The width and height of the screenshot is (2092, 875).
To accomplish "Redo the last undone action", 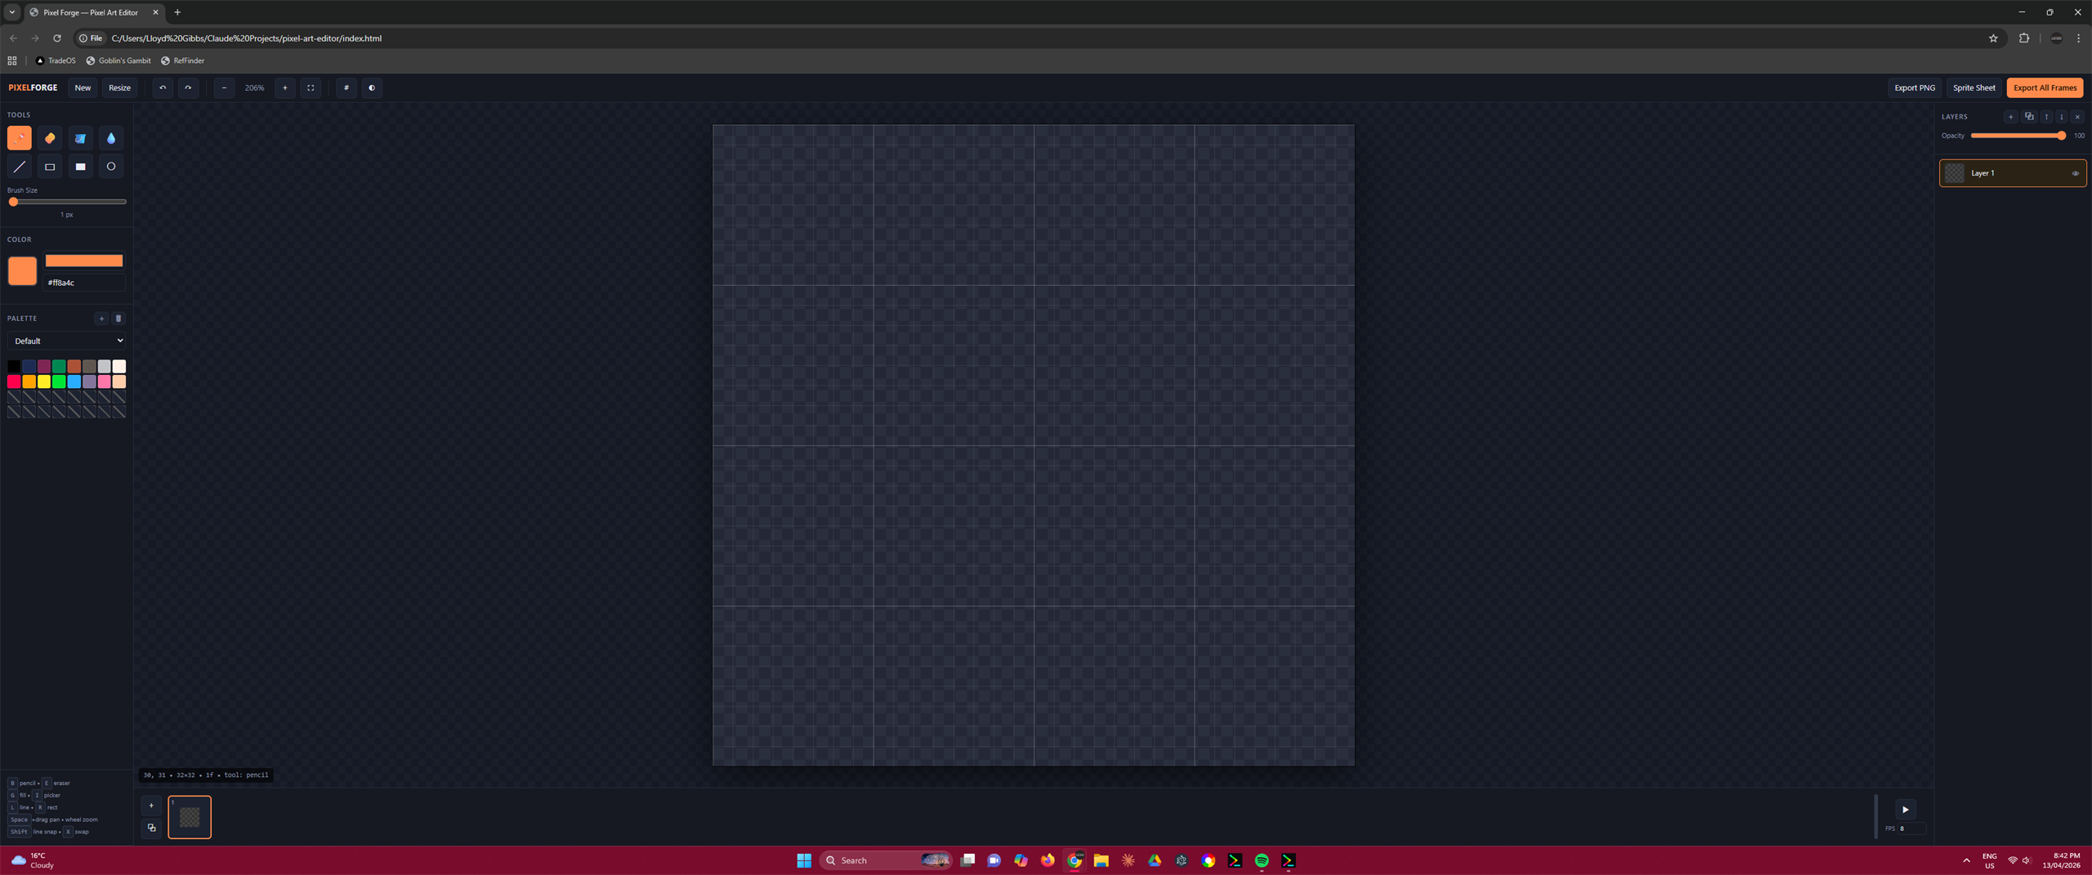I will tap(188, 87).
